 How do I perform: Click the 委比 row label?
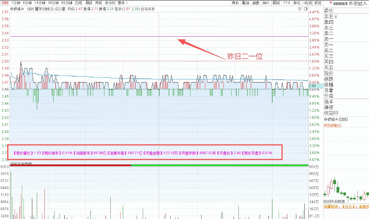click(x=329, y=11)
